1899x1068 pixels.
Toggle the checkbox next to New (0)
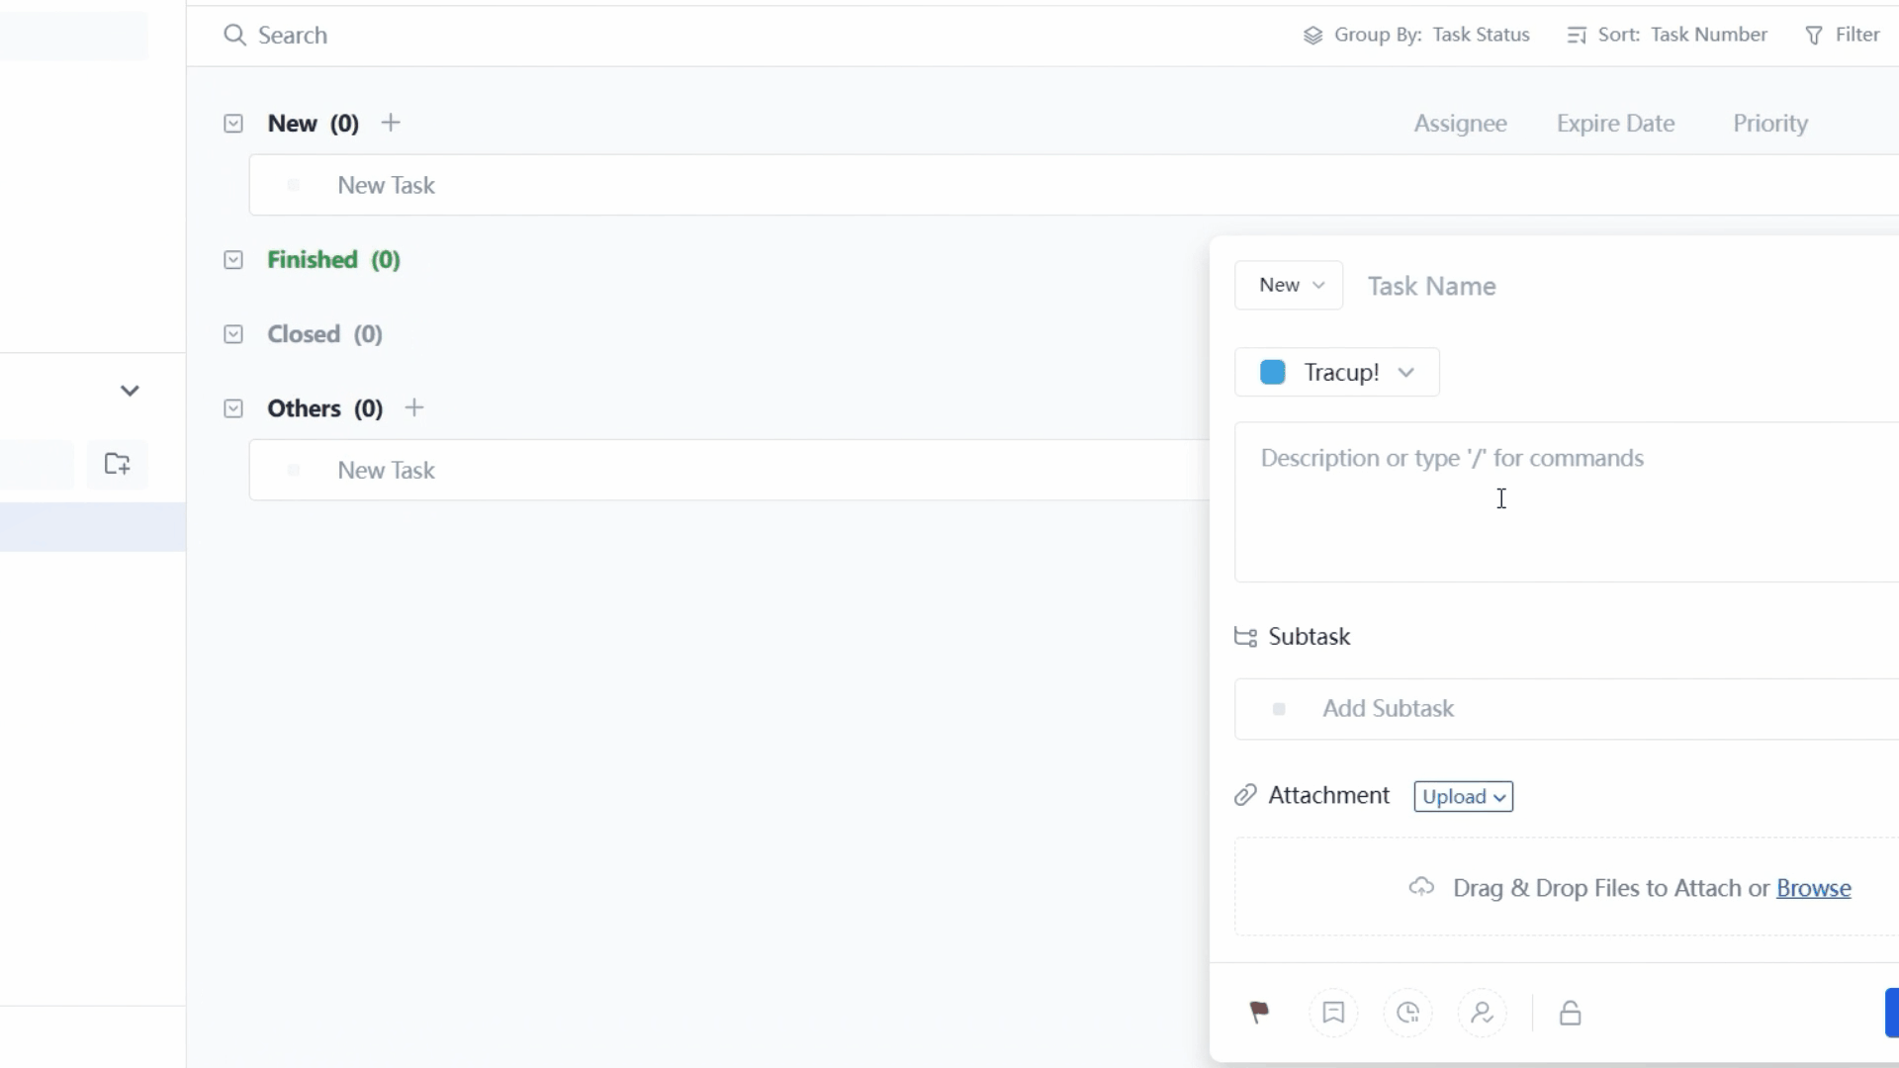pyautogui.click(x=232, y=123)
